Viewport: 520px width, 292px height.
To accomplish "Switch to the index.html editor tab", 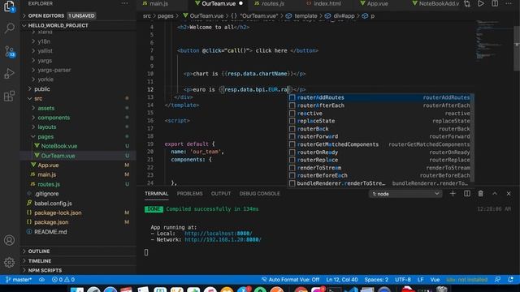I will point(327,3).
